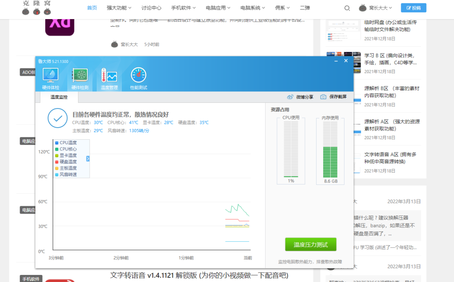454x282 pixels.
Task: Click the Adobe XD article icon
Action: 60,27
